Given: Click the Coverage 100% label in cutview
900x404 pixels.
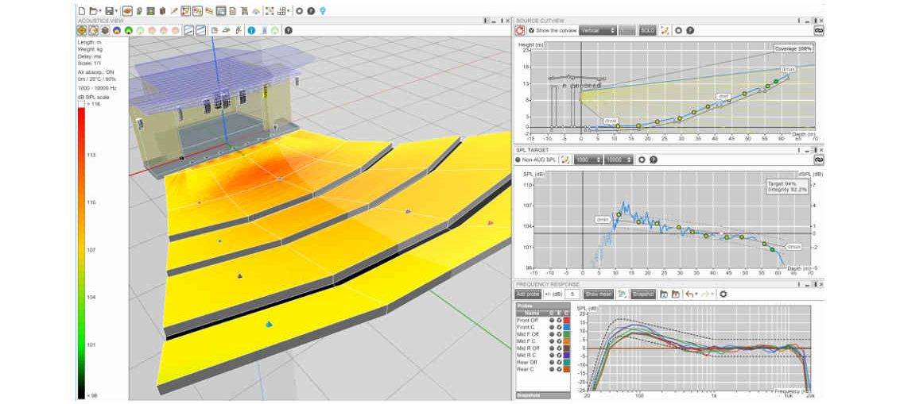Looking at the screenshot, I should pyautogui.click(x=793, y=48).
